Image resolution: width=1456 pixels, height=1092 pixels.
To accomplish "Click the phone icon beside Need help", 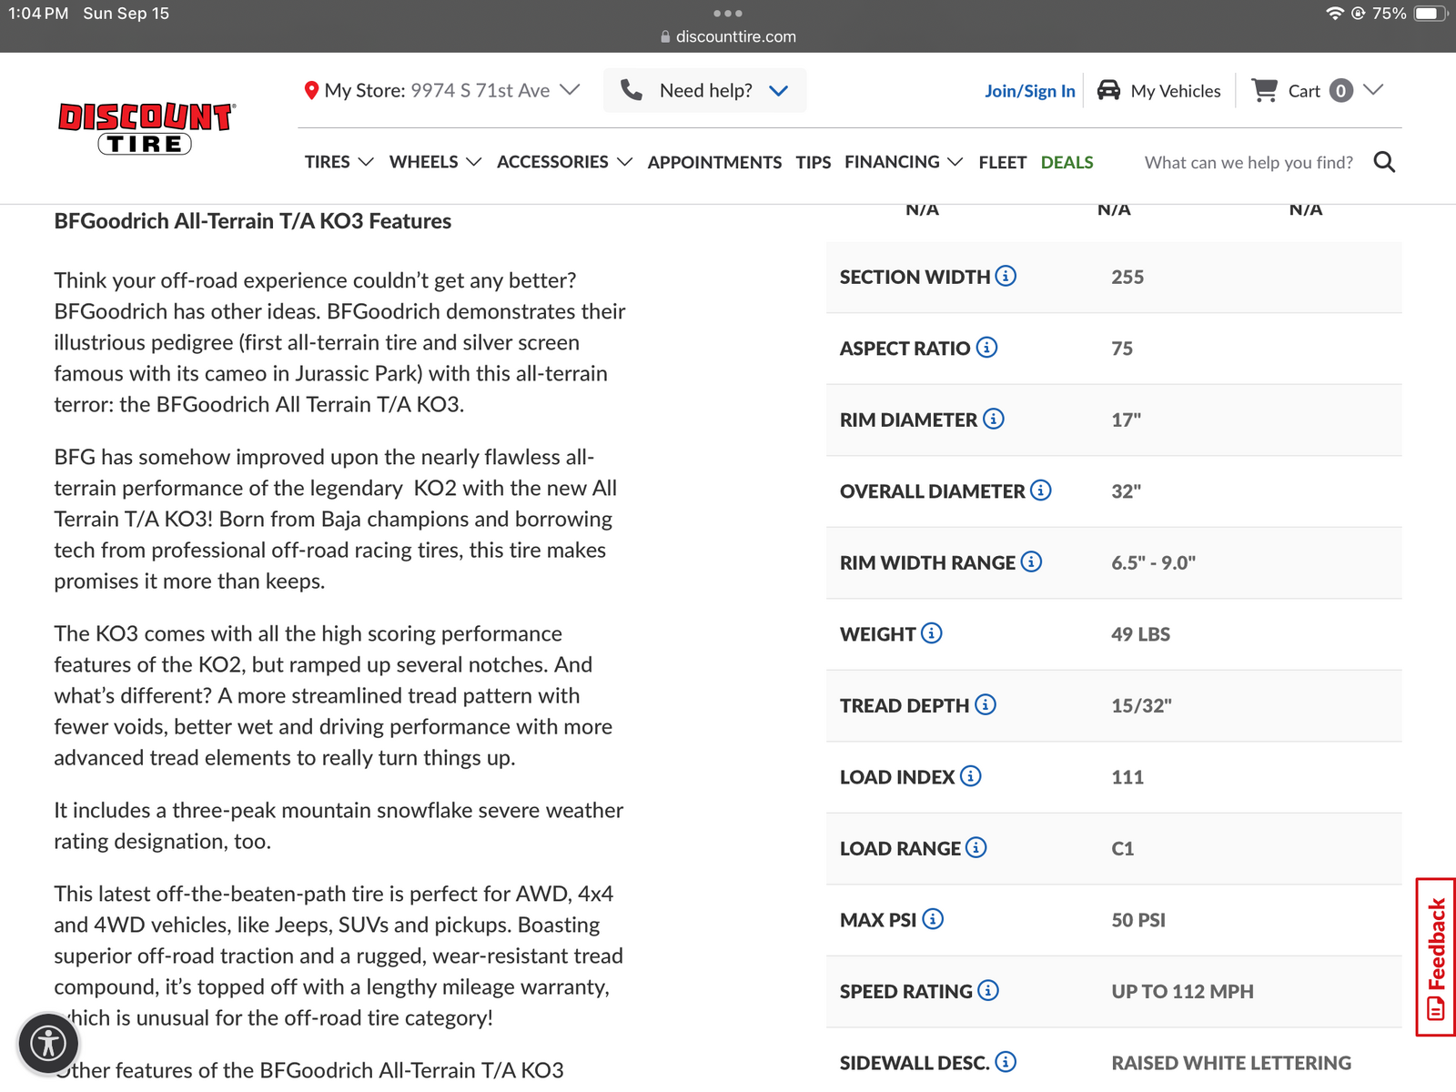I will coord(632,90).
